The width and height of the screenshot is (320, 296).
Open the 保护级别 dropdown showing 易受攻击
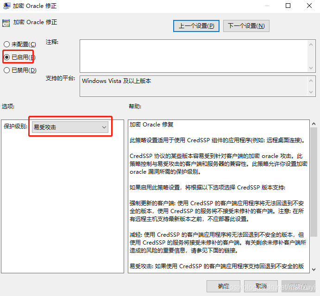tap(70, 127)
